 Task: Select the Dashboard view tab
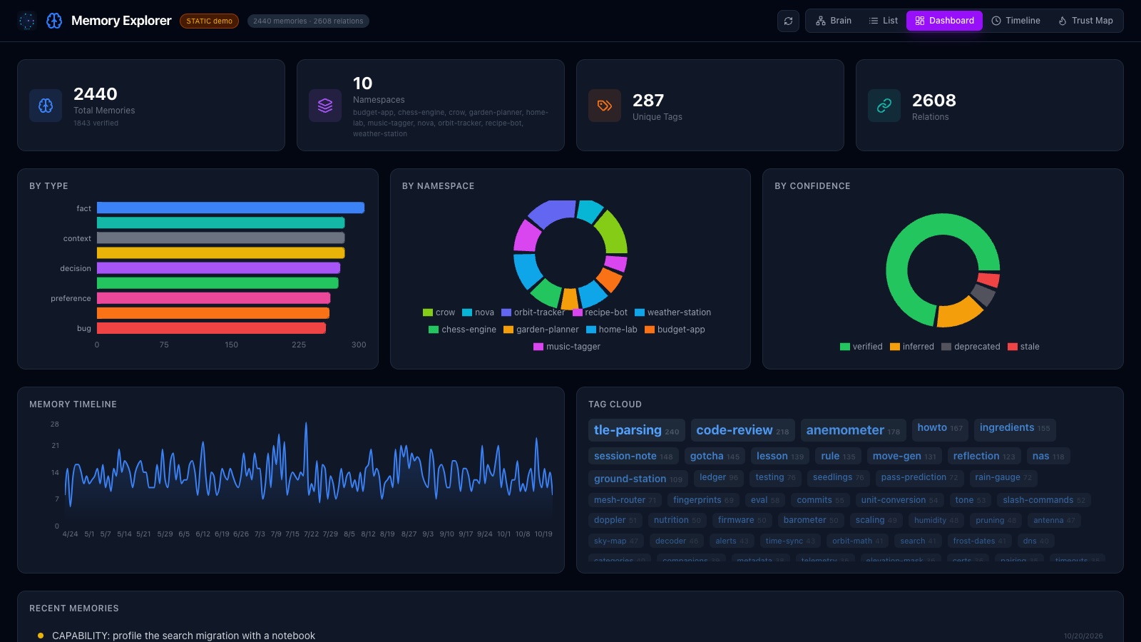coord(944,21)
